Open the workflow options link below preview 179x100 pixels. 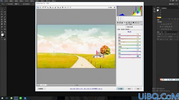click(x=86, y=89)
